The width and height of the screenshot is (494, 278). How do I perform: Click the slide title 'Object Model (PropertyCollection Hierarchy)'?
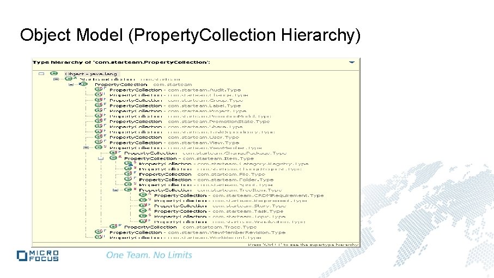coord(190,35)
